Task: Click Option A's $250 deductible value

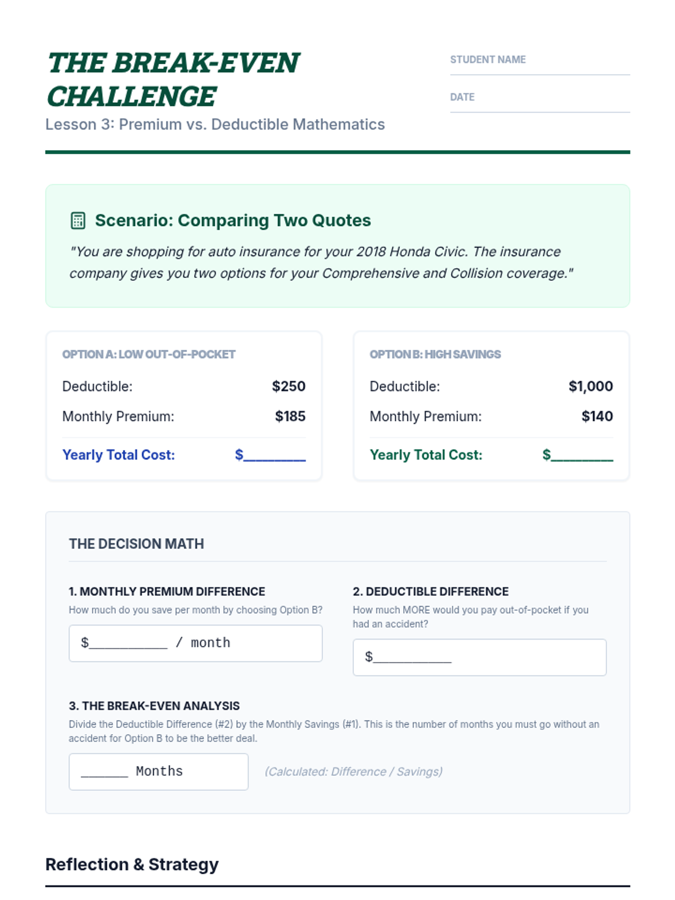Action: tap(289, 386)
